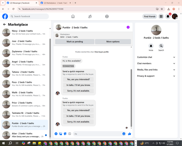The height and width of the screenshot is (146, 182).
Task: Expand Customize chat section
Action: 156,57
